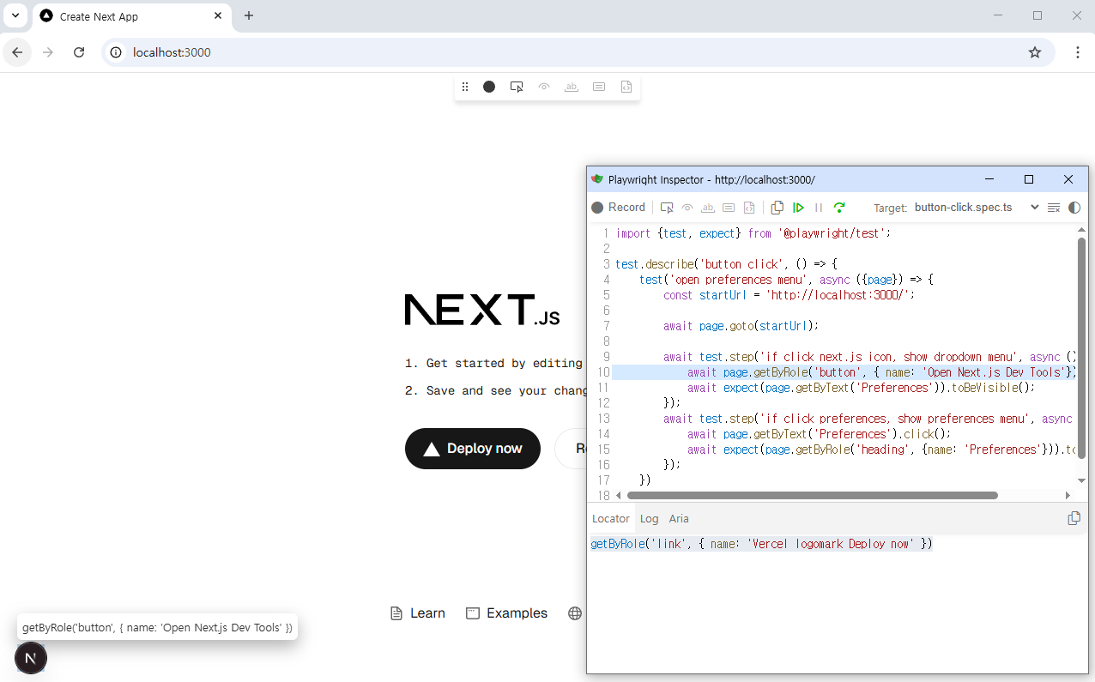
Task: Open Next.js Dev Tools round N button
Action: tap(31, 658)
